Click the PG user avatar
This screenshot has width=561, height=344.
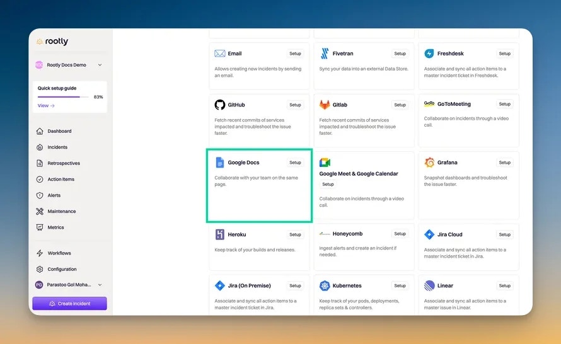coord(39,285)
